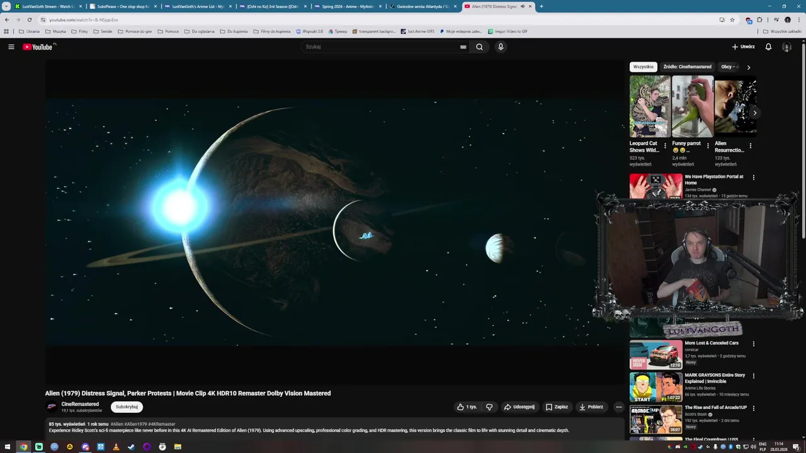Screen dimensions: 806x453
Task: Open the Filmy bookmarks folder
Action: point(79,31)
